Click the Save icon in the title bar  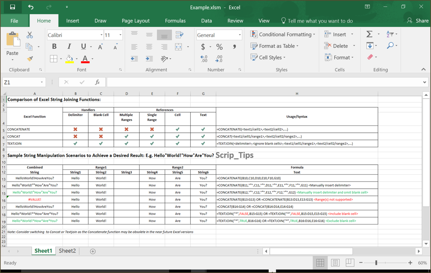[x=13, y=7]
